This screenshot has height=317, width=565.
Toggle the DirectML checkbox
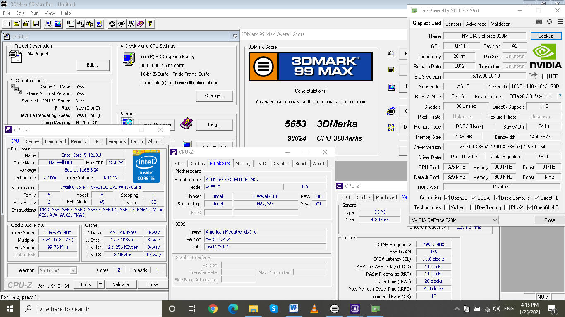[536, 198]
